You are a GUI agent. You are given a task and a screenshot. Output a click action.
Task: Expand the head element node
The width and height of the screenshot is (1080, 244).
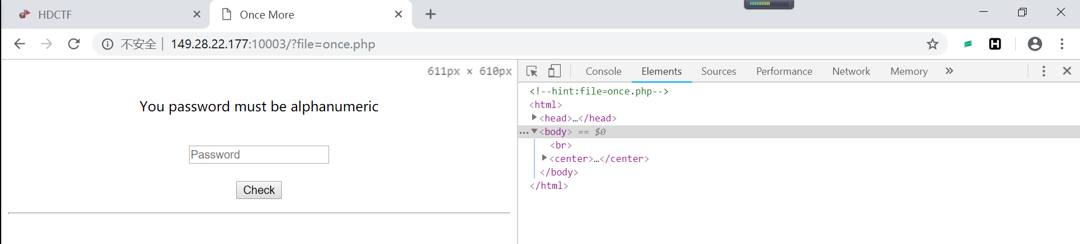[534, 118]
